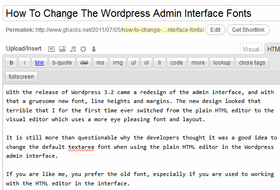
Task: Click the text 'Wordpress 3.2' in editor
Action: click(92, 92)
